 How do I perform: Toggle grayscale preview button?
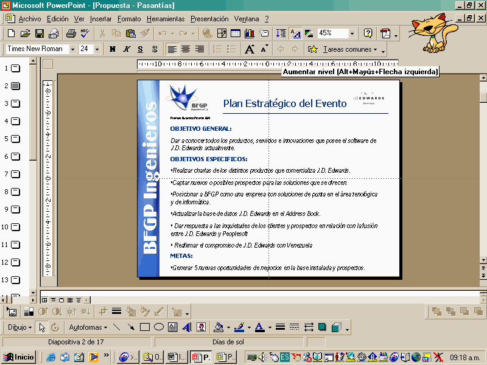[x=309, y=33]
